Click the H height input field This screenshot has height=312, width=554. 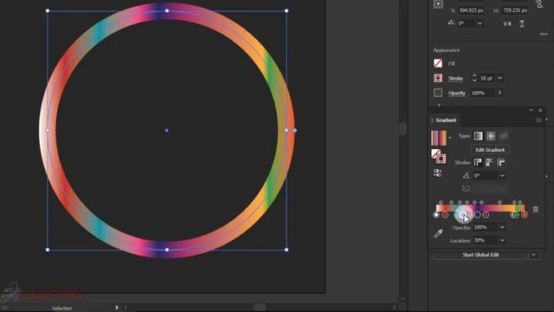[515, 10]
